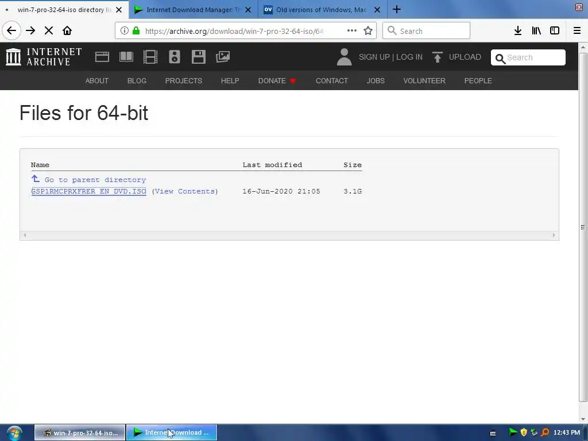Screen dimensions: 588x441
Task: Click the SIGN UP link
Action: (x=374, y=57)
